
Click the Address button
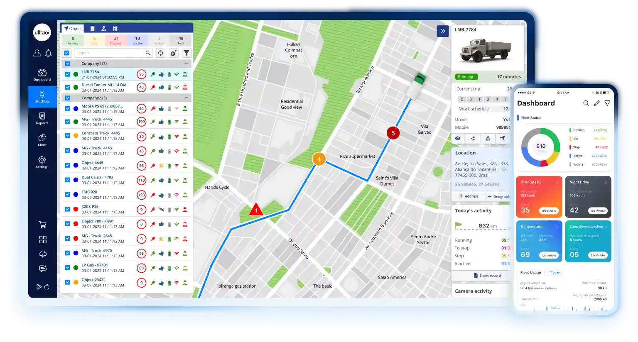469,196
